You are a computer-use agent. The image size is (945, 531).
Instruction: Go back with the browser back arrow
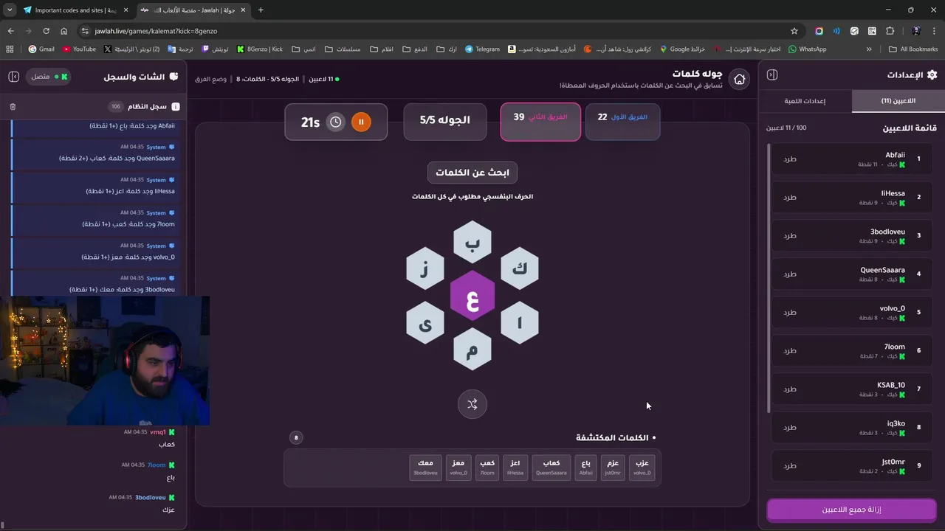click(10, 31)
